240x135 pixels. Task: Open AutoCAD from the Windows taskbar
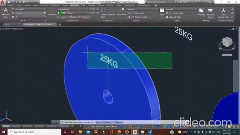pos(135,132)
